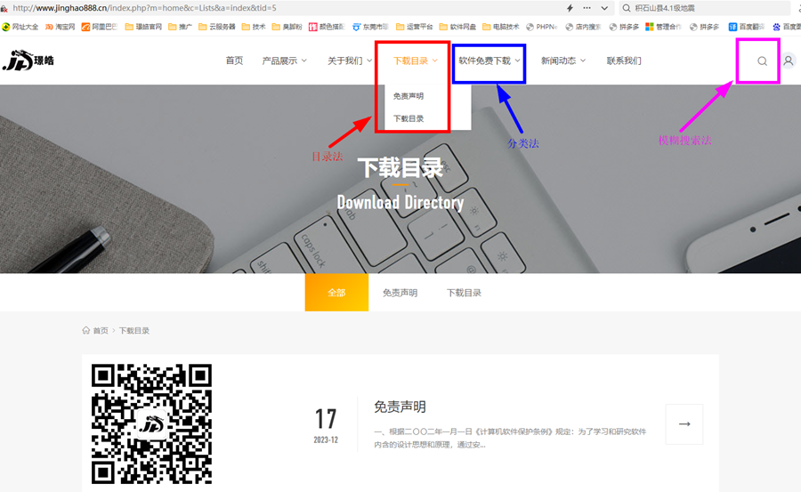Expand the 产品展示 dropdown menu
Viewport: 801px width, 492px height.
[x=284, y=61]
